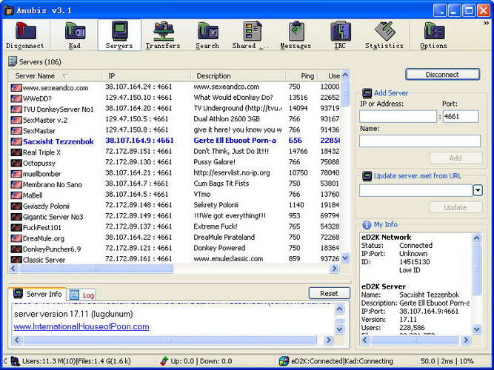The height and width of the screenshot is (370, 494).
Task: Click server list scroll right arrow
Action: [x=334, y=269]
